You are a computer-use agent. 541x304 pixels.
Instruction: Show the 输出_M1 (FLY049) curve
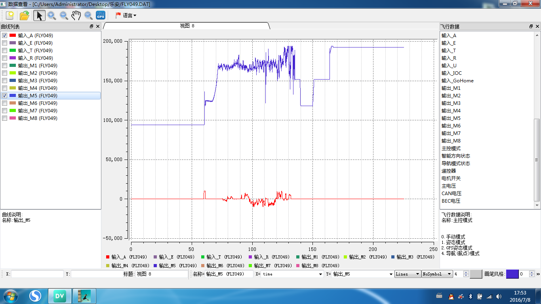5,66
